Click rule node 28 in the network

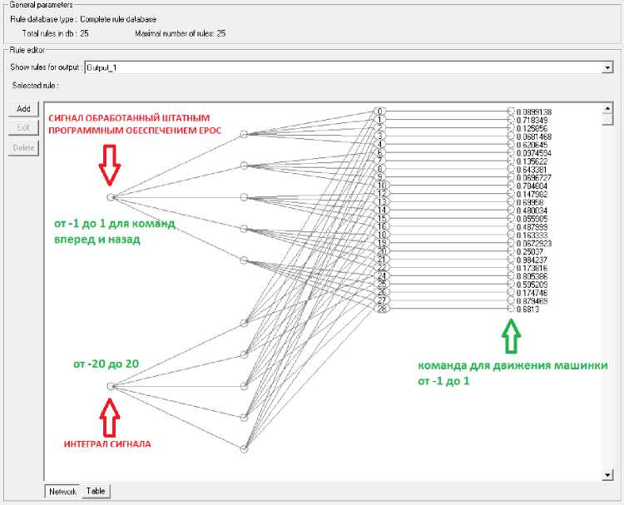coord(380,309)
